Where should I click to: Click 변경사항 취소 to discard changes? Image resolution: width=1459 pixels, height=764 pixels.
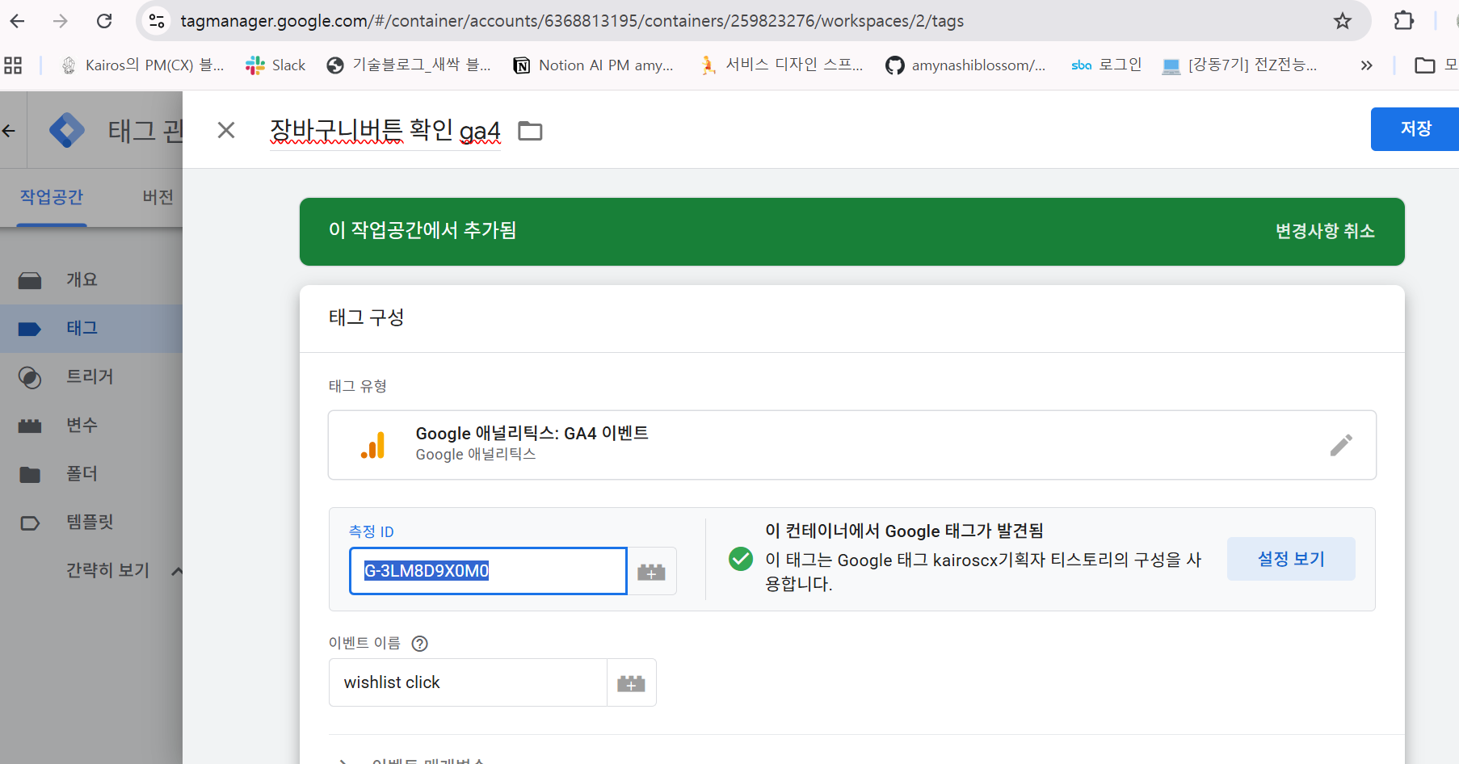point(1325,231)
